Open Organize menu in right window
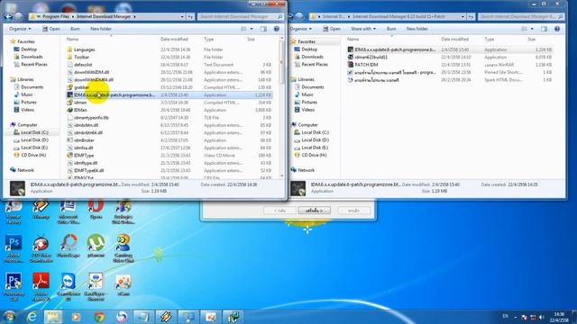This screenshot has height=324, width=577. coord(300,29)
